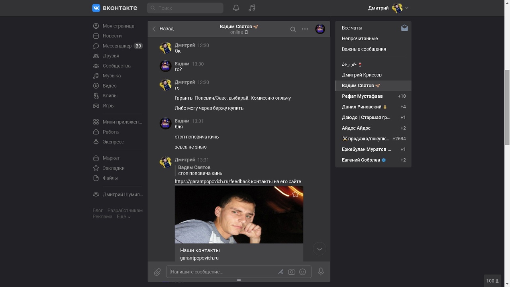Screen dimensions: 510x287
Task: Open the emoji smiley picker
Action: [302, 272]
